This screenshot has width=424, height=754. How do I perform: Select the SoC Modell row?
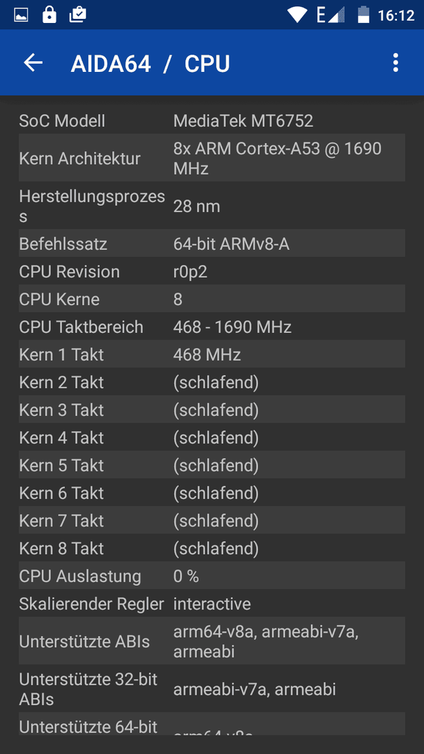click(212, 121)
